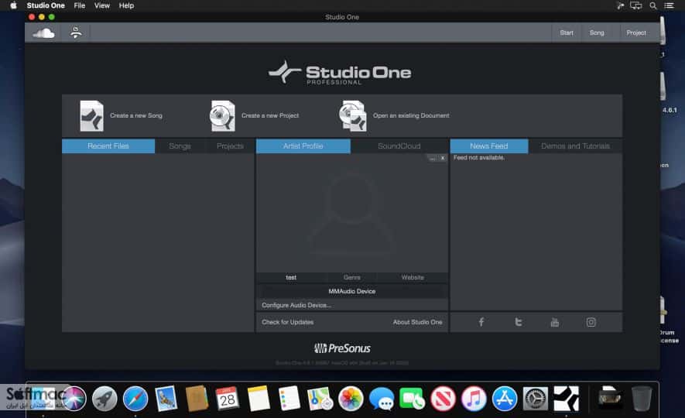Select the Projects tab
This screenshot has width=685, height=418.
[230, 146]
